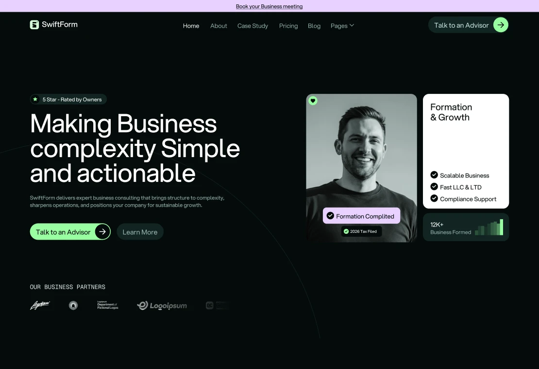Click the heart icon on the portrait photo
The image size is (539, 369).
313,101
